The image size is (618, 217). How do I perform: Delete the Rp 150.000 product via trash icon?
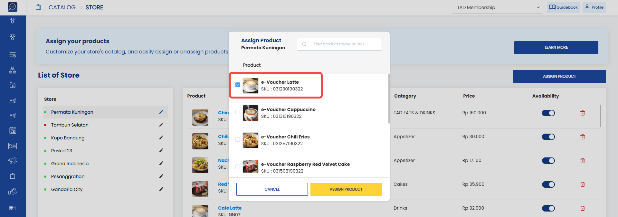coord(583,113)
